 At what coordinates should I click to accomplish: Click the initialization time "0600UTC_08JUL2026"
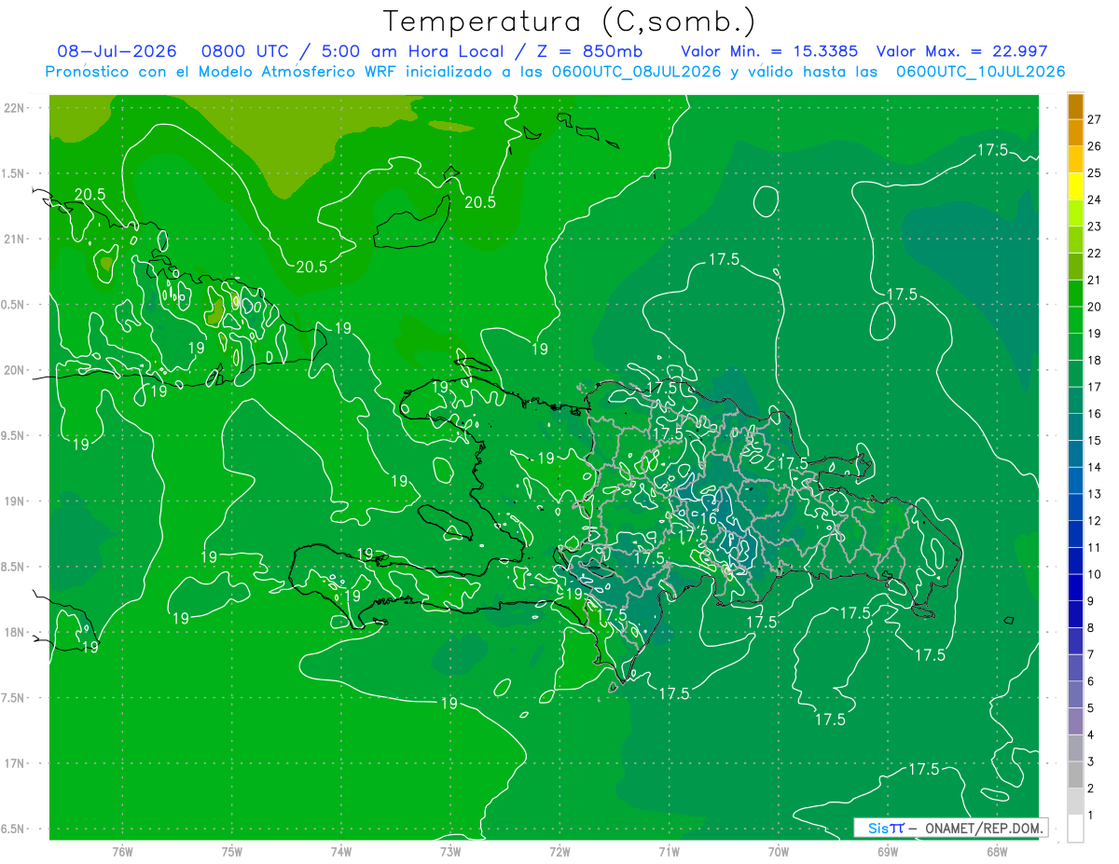tap(635, 72)
